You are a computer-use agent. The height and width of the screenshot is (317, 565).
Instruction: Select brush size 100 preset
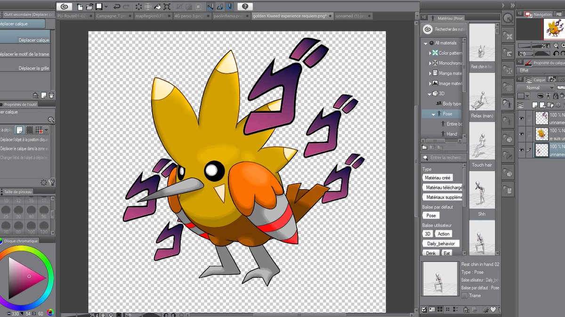pyautogui.click(x=31, y=227)
